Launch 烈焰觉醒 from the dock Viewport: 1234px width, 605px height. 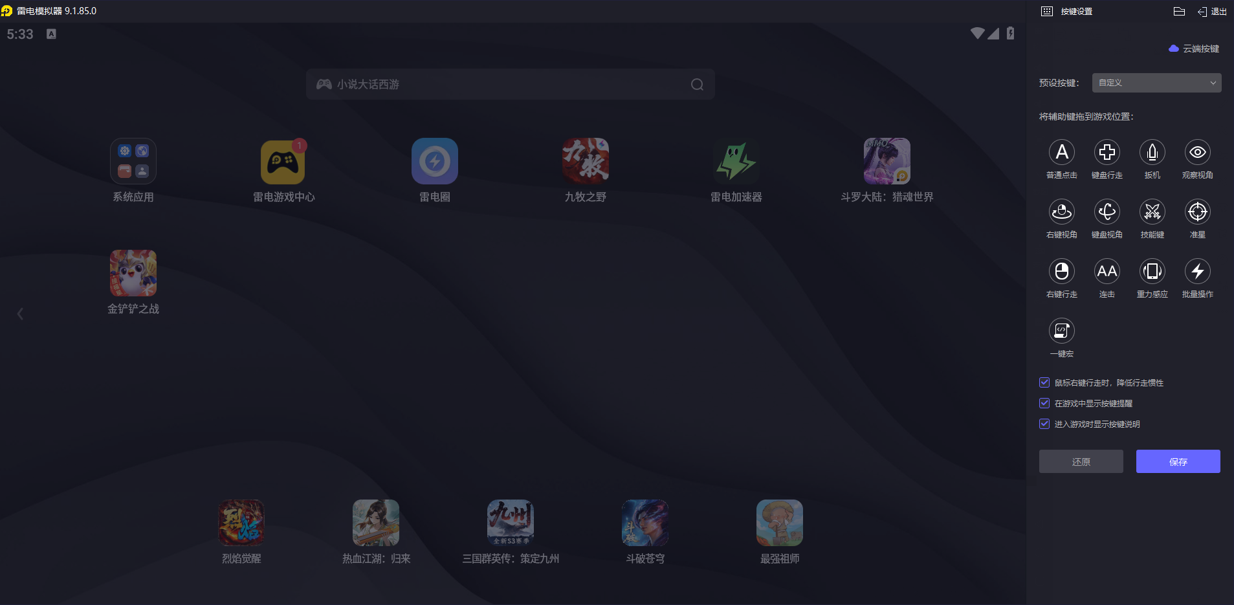click(x=241, y=523)
